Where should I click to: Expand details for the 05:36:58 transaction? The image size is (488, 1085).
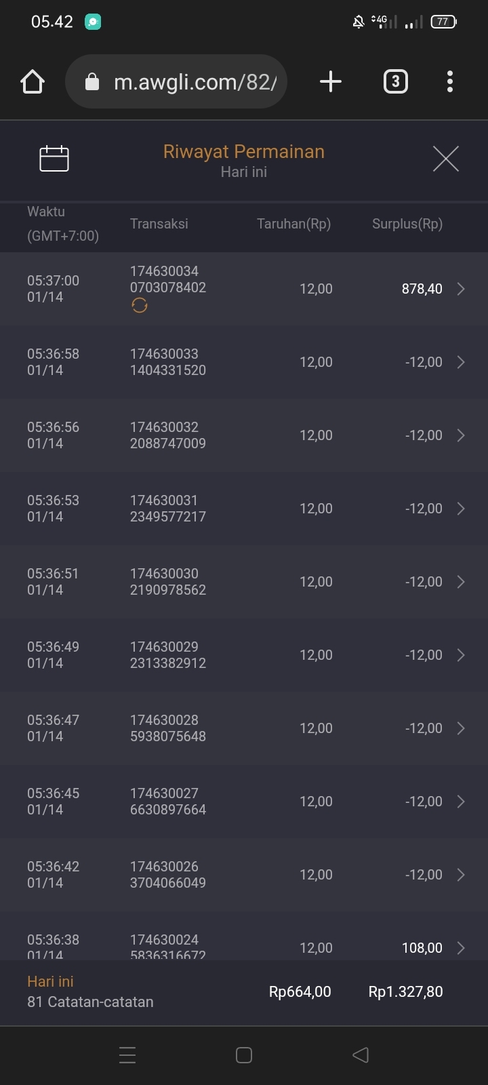point(461,362)
